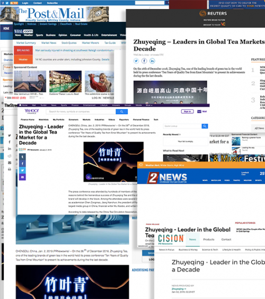Open Reuters article press conference photo
Screen dimensions: 265x299
point(170,92)
